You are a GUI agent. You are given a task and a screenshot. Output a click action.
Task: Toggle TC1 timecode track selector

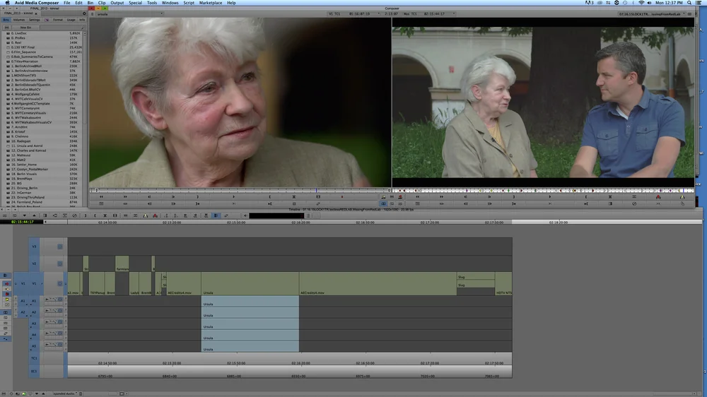[34, 358]
